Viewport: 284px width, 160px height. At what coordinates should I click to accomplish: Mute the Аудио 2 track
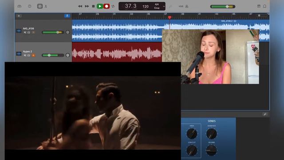pos(25,55)
